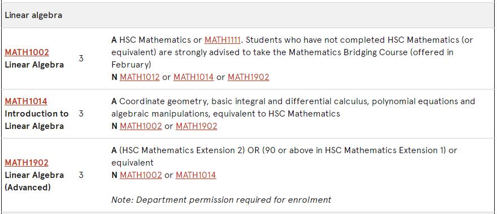Open the MATH1902 course title link
Screen dimensions: 497x214
tap(27, 163)
